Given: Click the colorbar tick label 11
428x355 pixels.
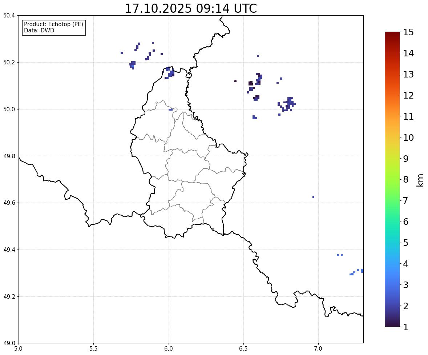Looking at the screenshot, I should pos(408,116).
